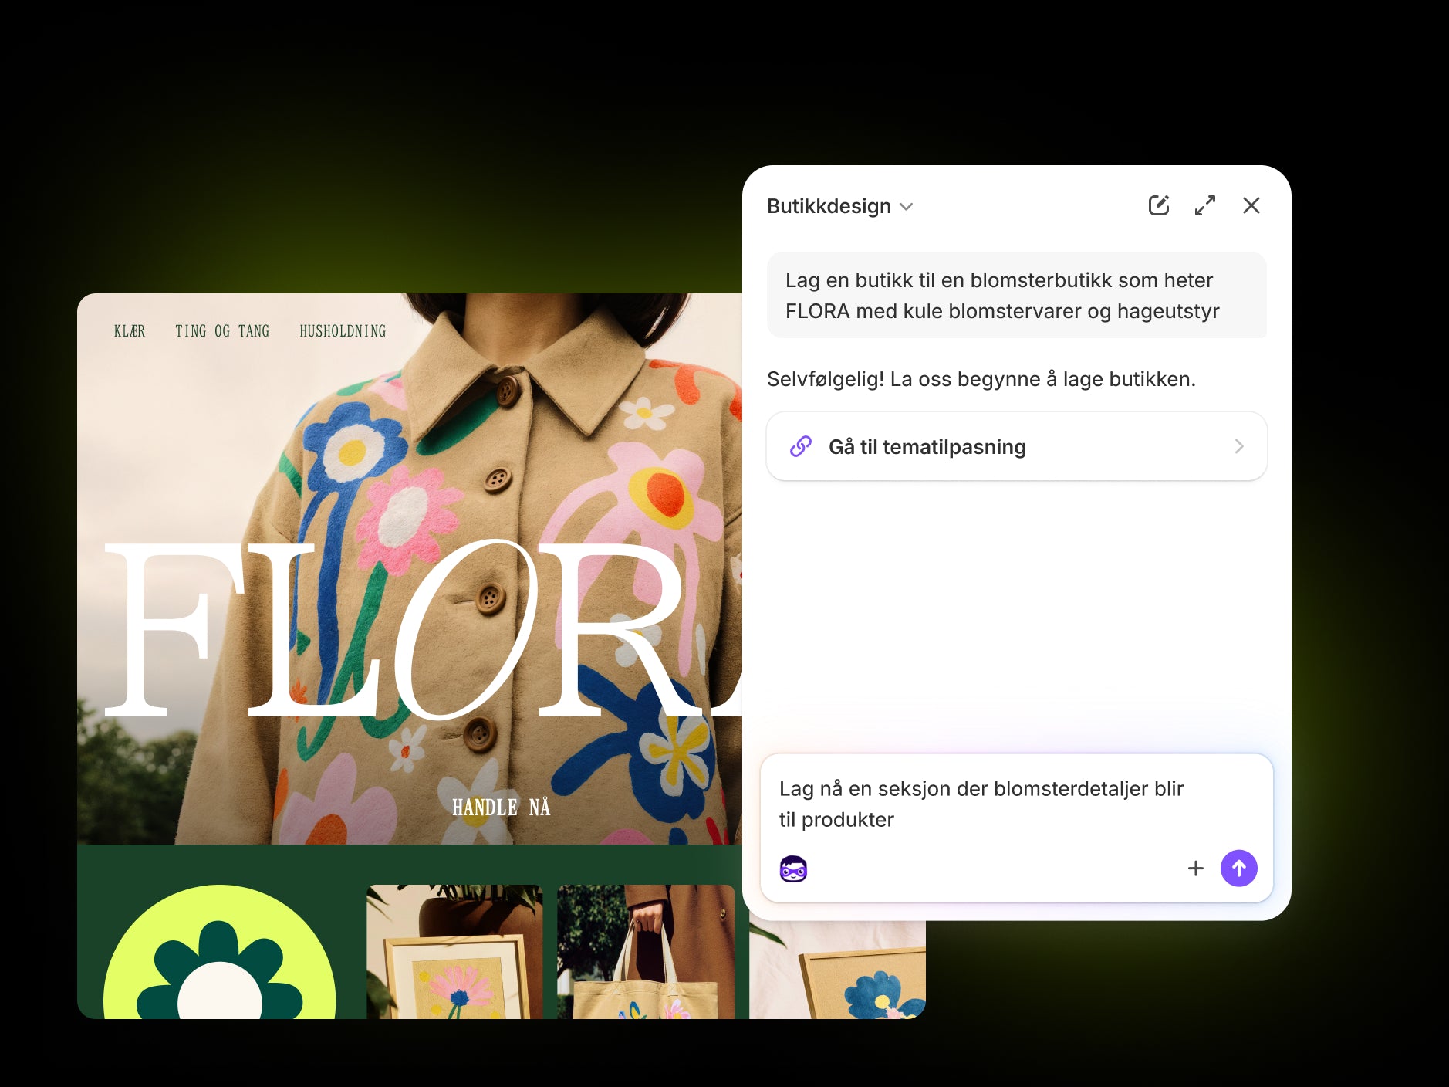
Task: Close the Butikkdesign chat panel
Action: click(x=1251, y=205)
